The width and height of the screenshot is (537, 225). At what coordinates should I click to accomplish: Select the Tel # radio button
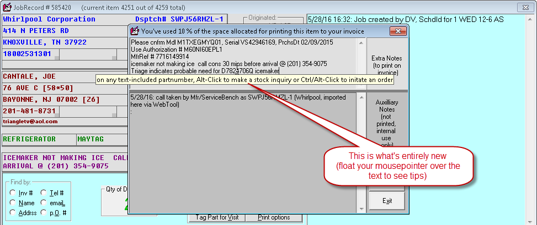tap(44, 193)
